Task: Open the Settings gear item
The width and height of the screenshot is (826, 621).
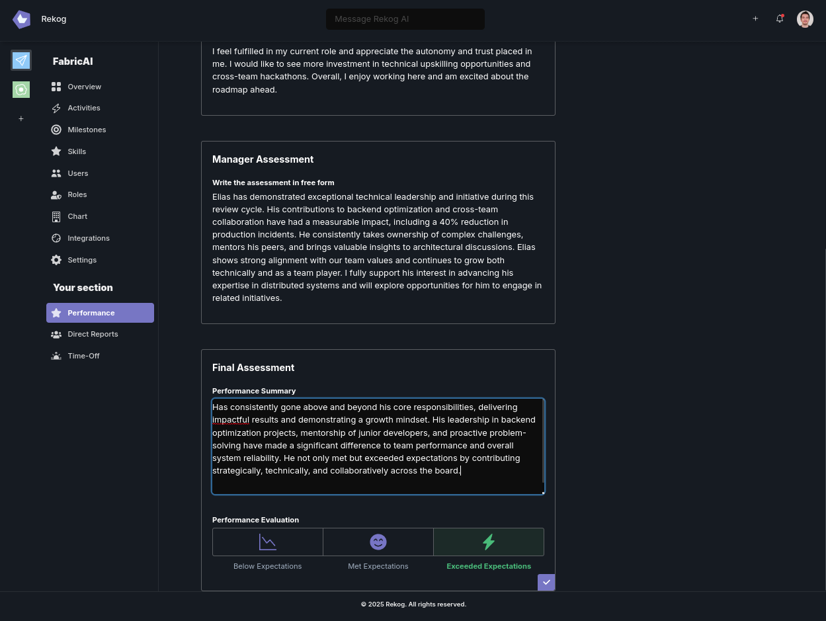Action: click(82, 260)
